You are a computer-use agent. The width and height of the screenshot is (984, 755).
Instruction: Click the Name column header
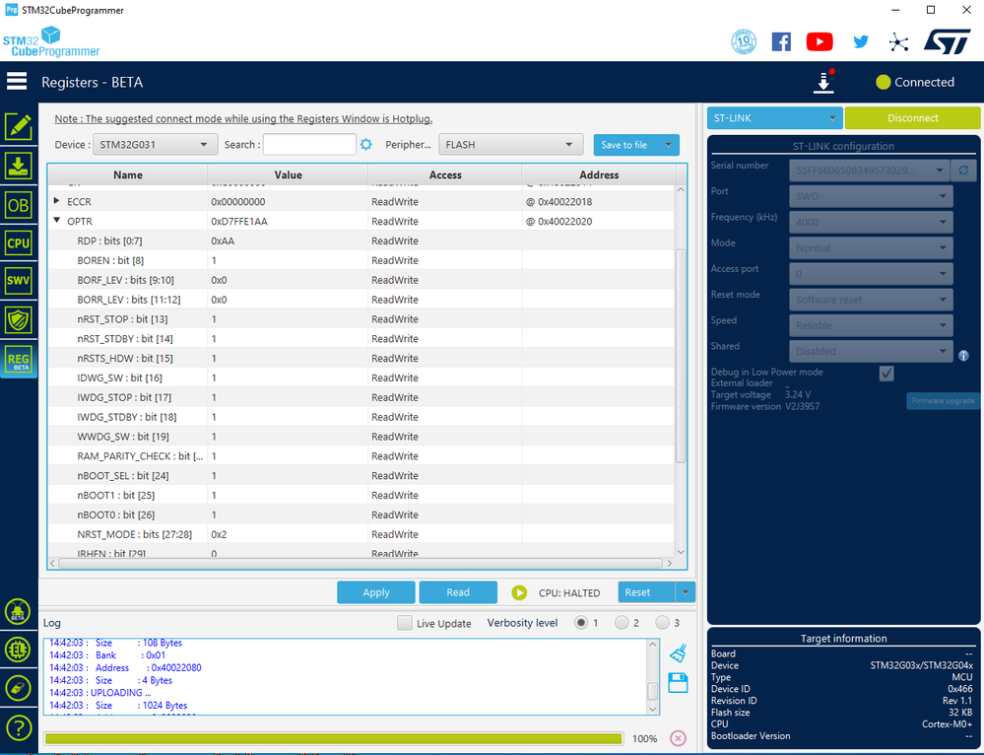coord(128,175)
